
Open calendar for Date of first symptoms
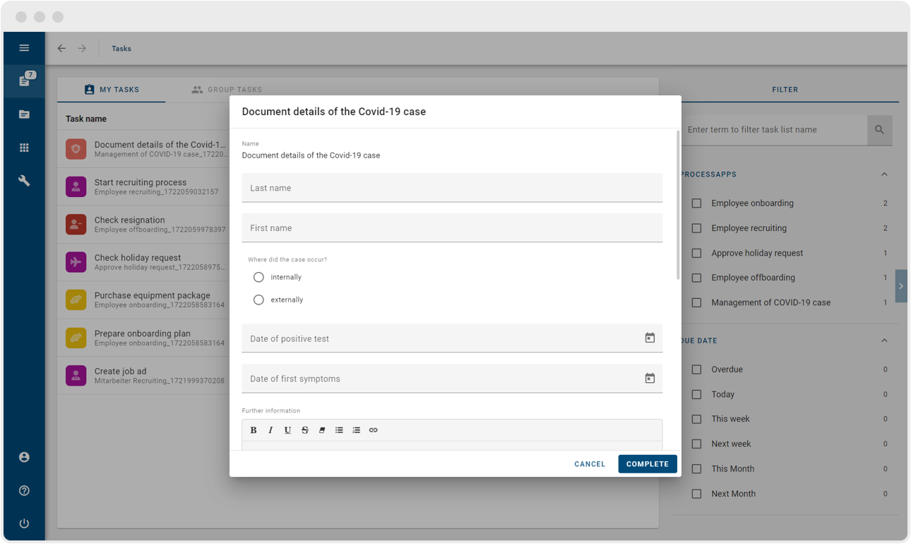(x=650, y=378)
